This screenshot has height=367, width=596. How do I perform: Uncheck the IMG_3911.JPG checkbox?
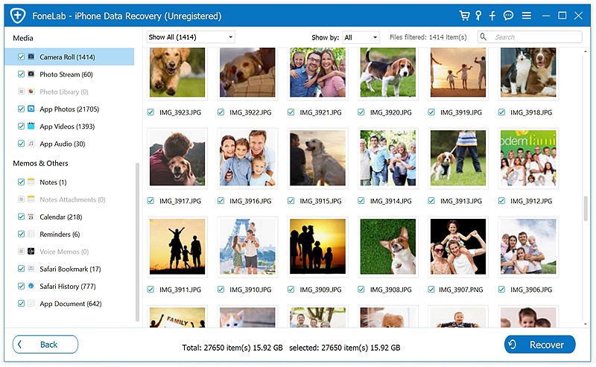[151, 290]
